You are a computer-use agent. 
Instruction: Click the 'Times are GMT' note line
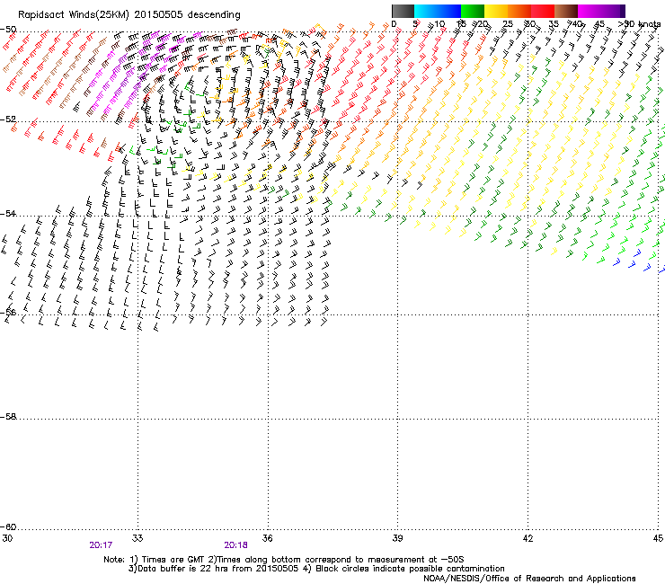click(x=284, y=560)
